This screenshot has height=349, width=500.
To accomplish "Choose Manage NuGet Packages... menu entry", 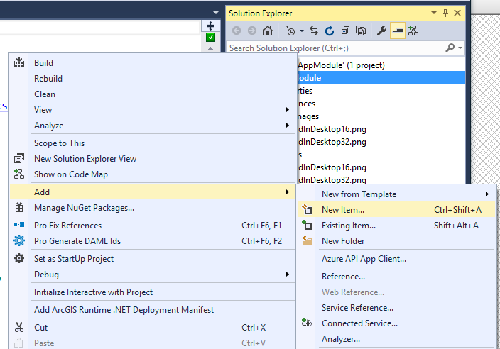I will (x=84, y=208).
